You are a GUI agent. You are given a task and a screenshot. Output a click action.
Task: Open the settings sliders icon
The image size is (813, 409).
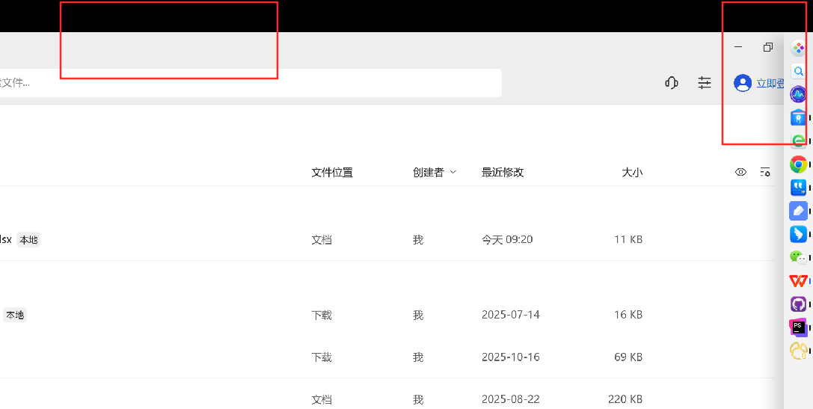[x=704, y=83]
